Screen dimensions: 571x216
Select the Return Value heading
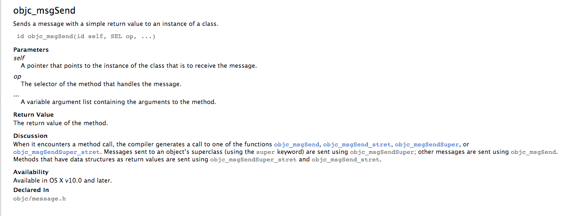pos(33,114)
